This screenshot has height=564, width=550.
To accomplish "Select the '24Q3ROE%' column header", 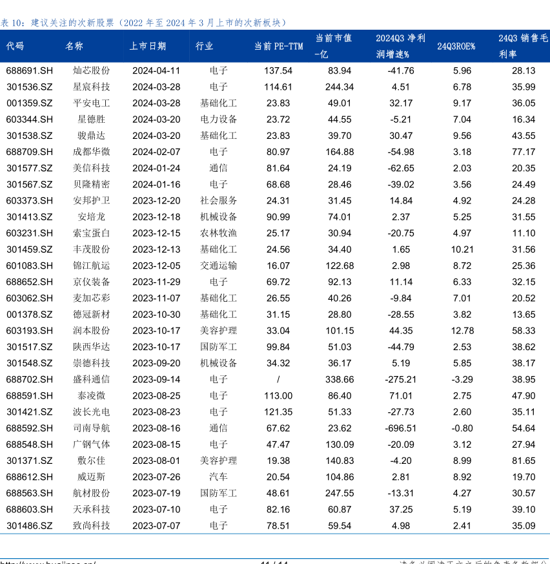I will tap(456, 46).
